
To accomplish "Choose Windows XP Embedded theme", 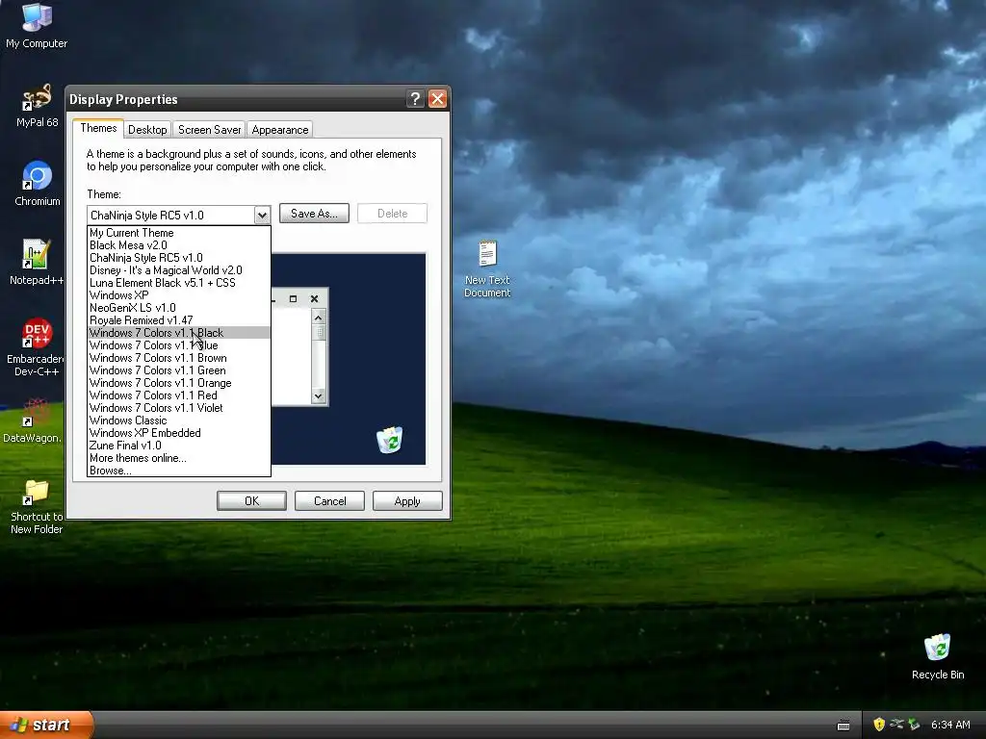I will pos(179,433).
